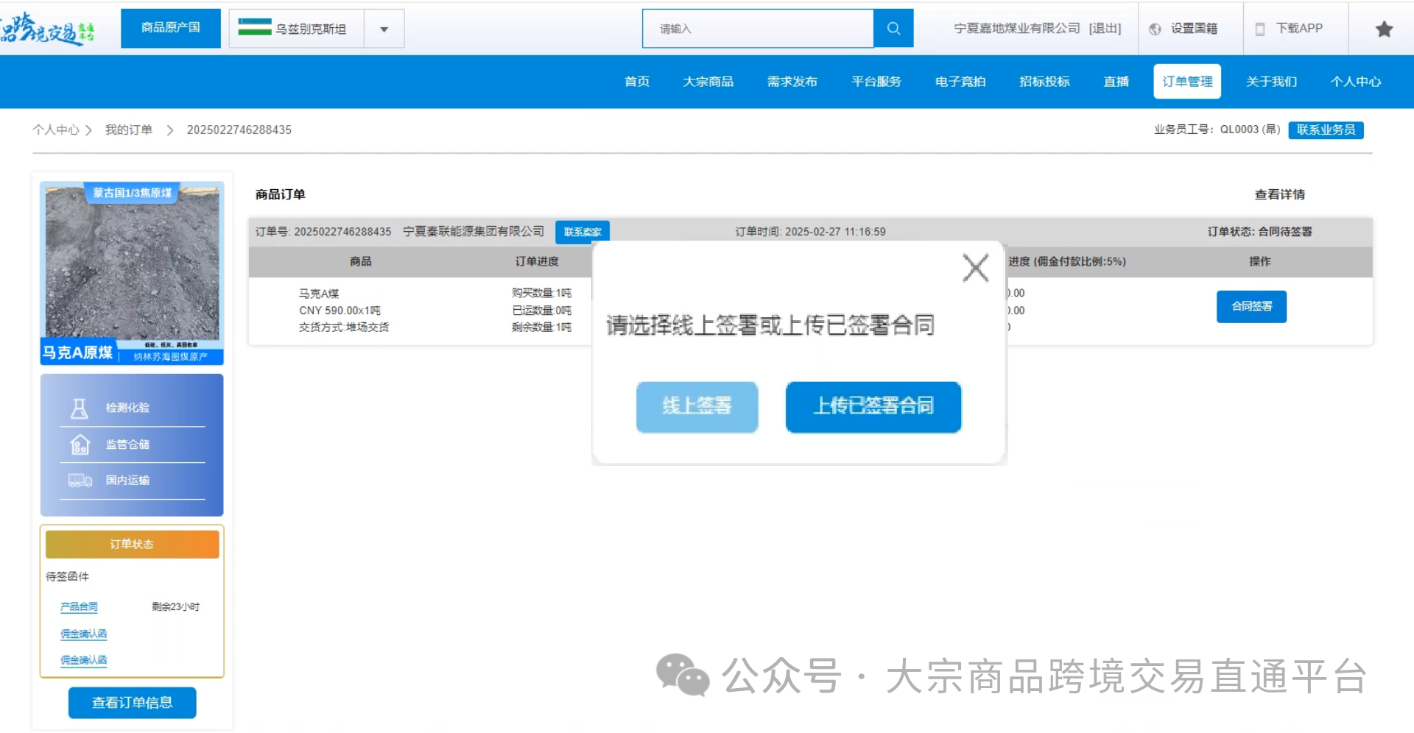Click the warehouse icon for 监管仓储
Viewport: 1414px width, 733px height.
click(x=79, y=445)
